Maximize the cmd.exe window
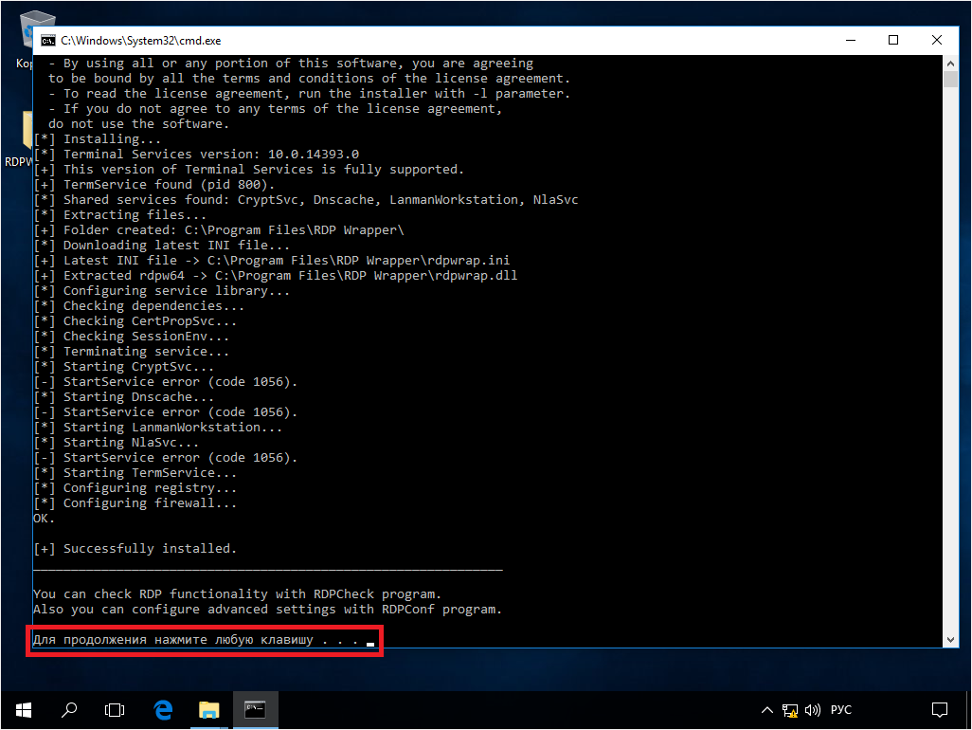Image resolution: width=972 pixels, height=730 pixels. 893,41
